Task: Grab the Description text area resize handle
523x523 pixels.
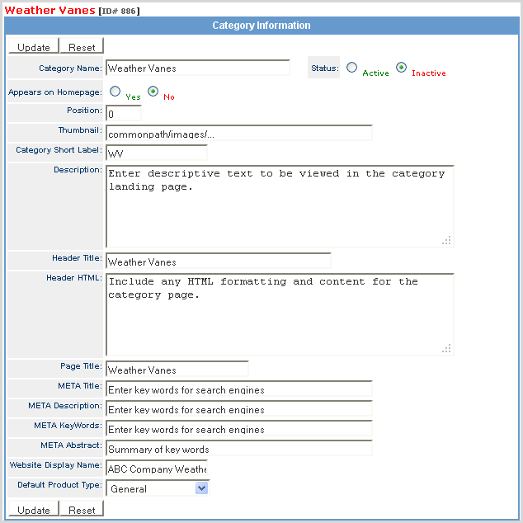Action: pyautogui.click(x=446, y=240)
